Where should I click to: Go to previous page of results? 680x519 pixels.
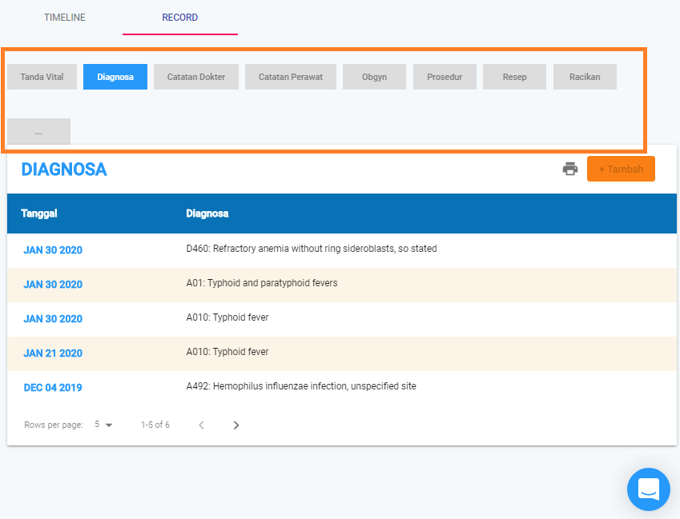coord(201,425)
